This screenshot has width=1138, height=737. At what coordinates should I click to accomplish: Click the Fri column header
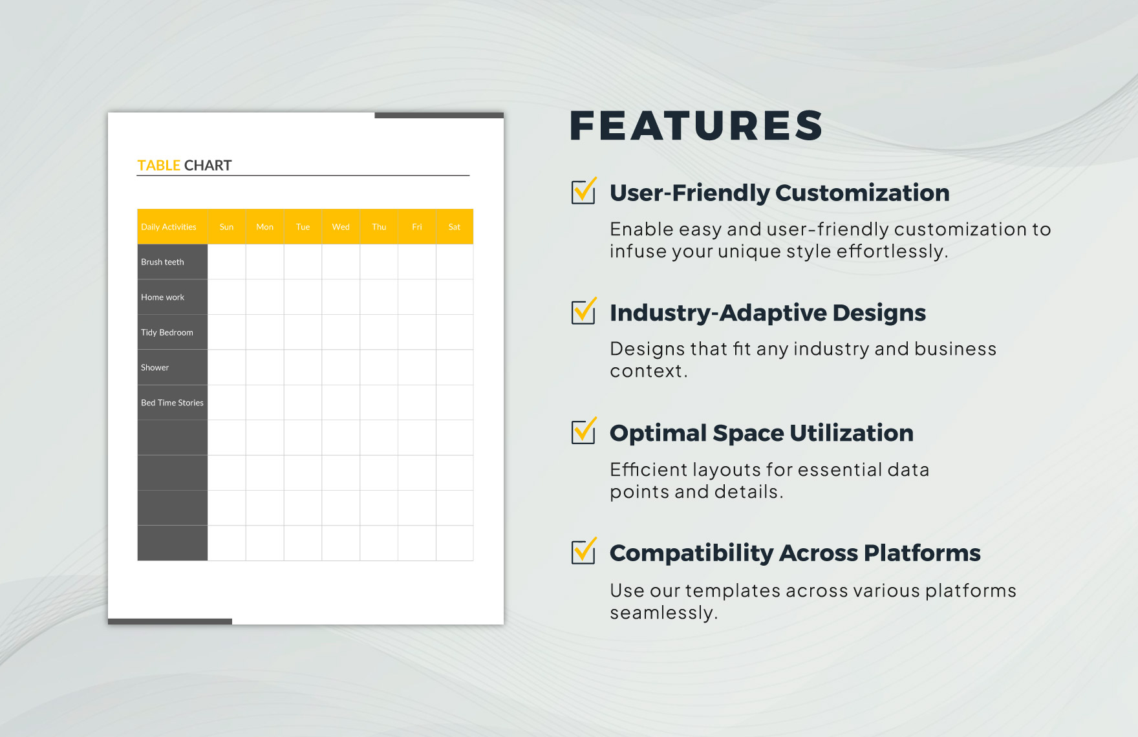coord(417,227)
